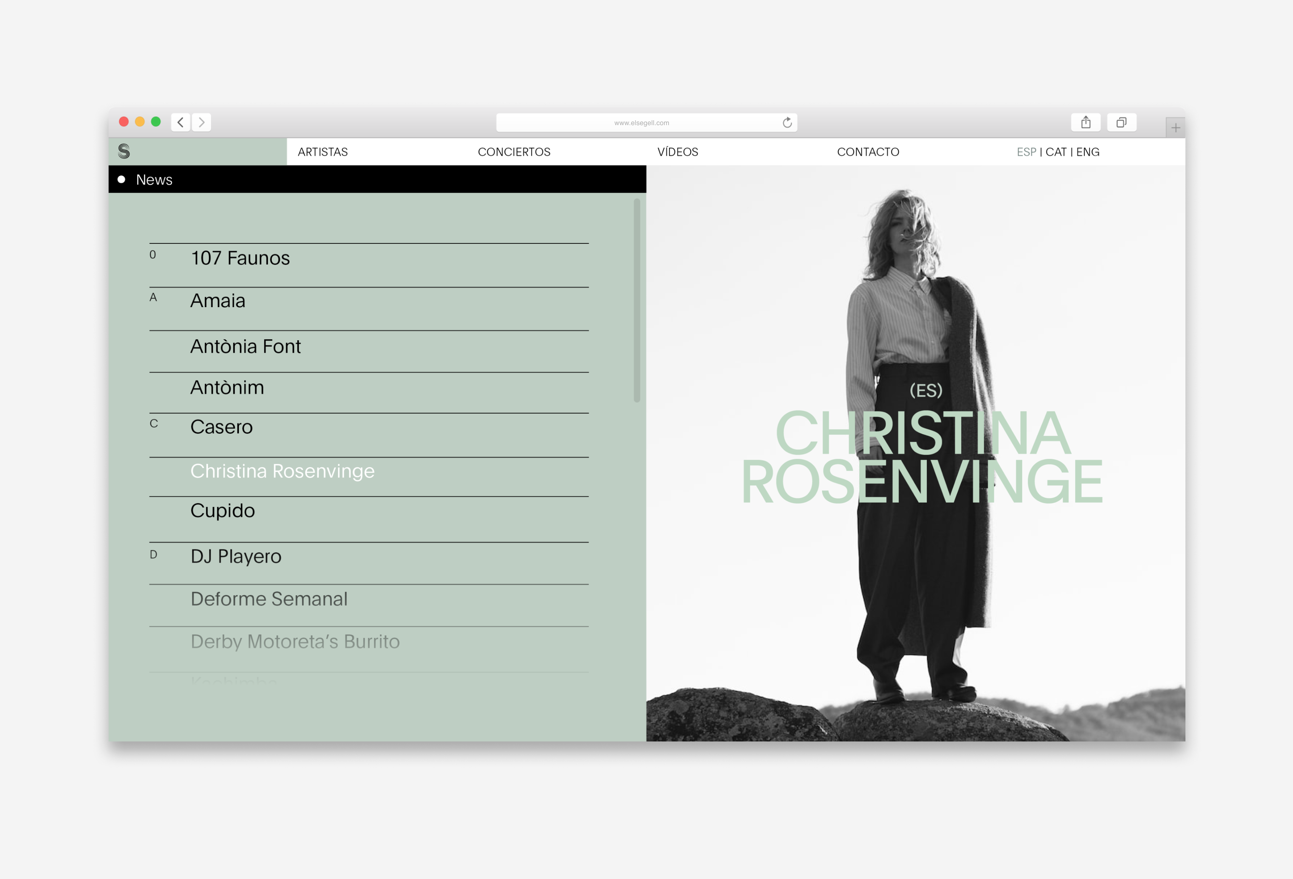Switch language to ENG

[x=1088, y=152]
